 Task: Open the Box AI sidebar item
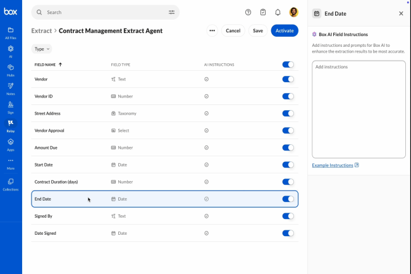pyautogui.click(x=11, y=51)
